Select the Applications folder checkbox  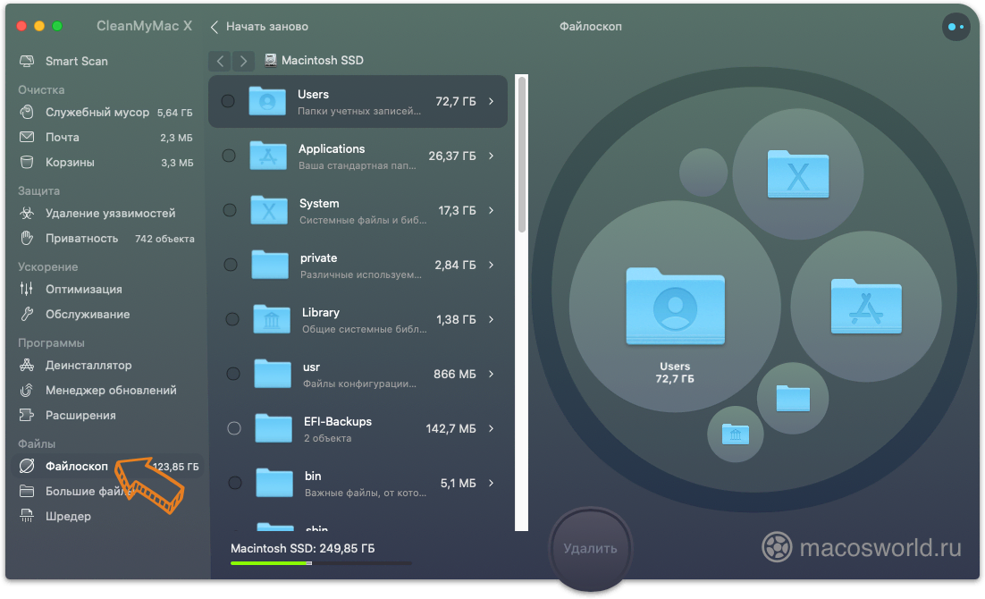coord(229,156)
